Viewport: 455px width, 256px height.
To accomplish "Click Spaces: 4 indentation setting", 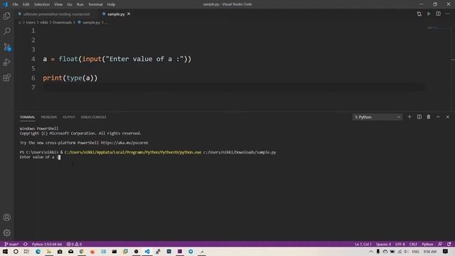I will click(x=383, y=244).
